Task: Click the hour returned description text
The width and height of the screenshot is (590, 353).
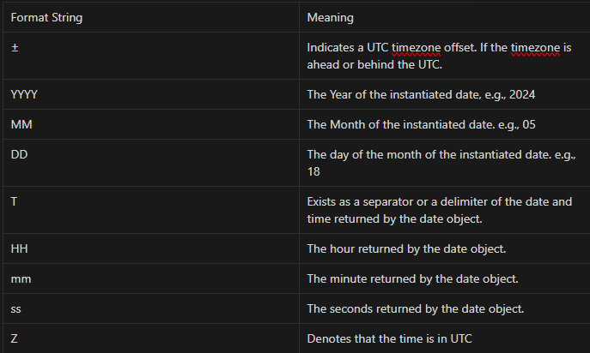Action: pyautogui.click(x=407, y=248)
